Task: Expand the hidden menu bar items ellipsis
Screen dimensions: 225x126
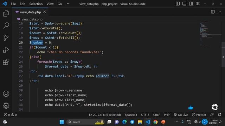Action: coord(69,4)
